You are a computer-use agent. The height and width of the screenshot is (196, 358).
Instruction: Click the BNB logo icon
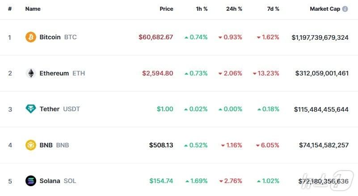click(x=31, y=145)
